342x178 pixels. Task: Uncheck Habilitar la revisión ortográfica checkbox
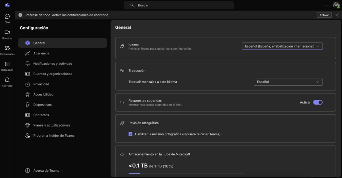131,134
